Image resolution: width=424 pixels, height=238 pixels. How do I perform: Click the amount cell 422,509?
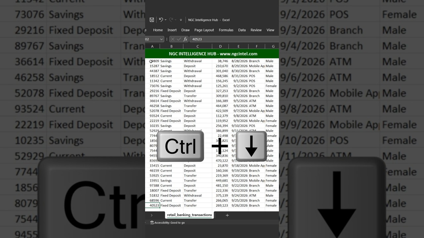pos(220,111)
